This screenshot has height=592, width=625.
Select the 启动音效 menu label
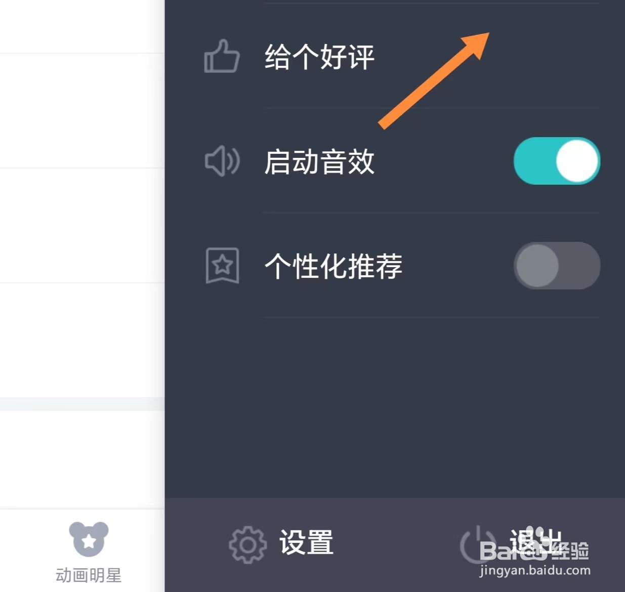coord(319,162)
